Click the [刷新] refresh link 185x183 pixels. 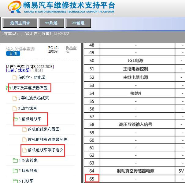[x=38, y=70]
